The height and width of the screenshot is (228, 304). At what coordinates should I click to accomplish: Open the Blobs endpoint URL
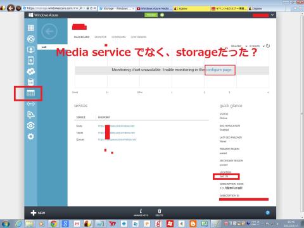pos(117,126)
